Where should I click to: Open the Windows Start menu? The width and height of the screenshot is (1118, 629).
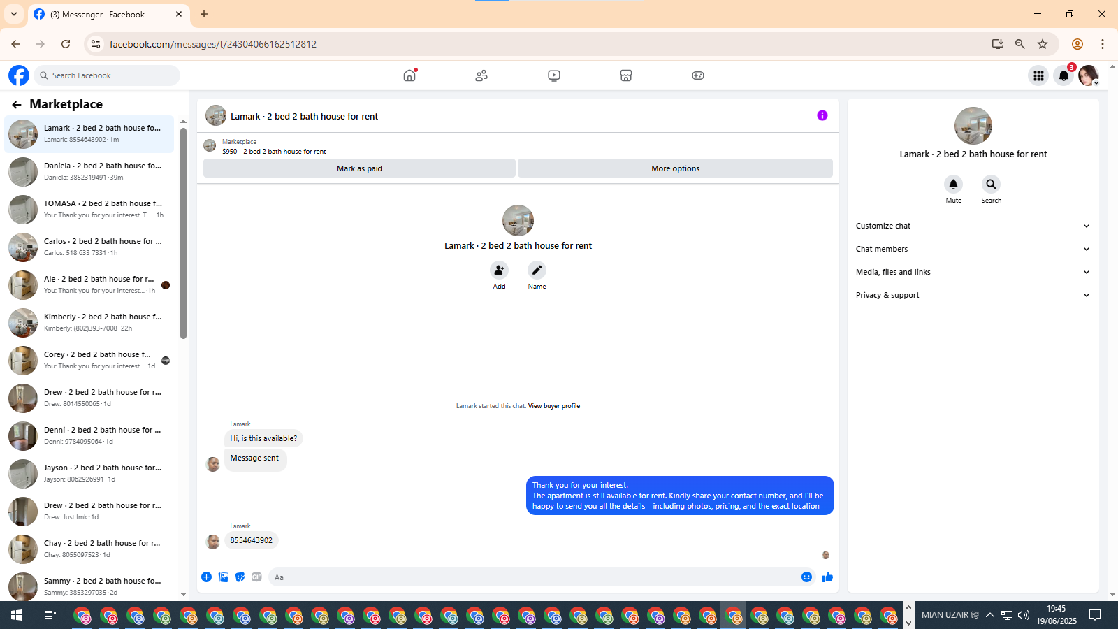pyautogui.click(x=17, y=615)
